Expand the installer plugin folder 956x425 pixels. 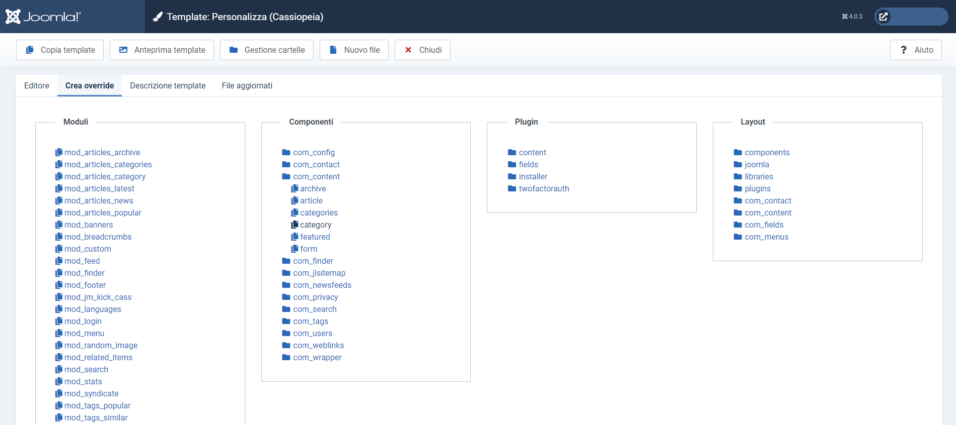tap(528, 176)
